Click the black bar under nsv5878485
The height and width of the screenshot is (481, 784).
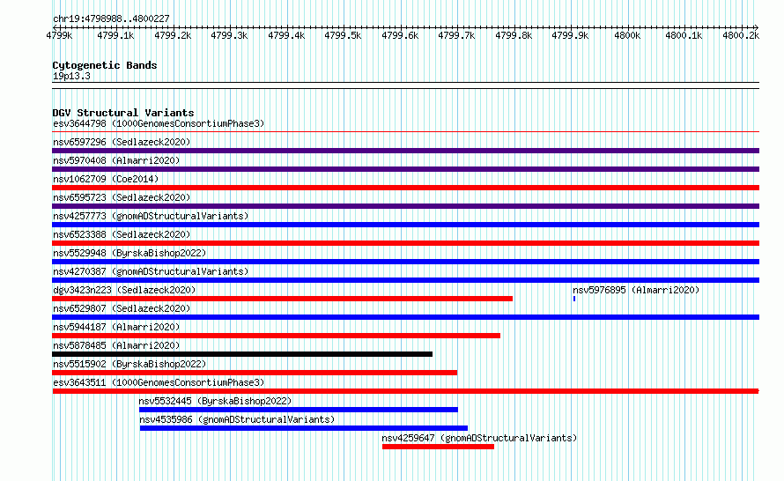242,354
